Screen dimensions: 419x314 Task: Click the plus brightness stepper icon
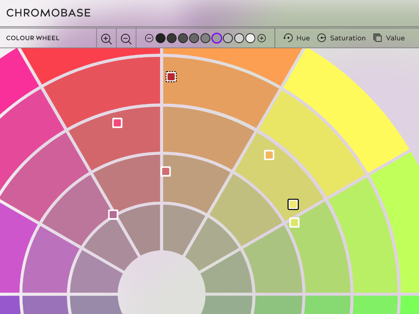coord(261,38)
